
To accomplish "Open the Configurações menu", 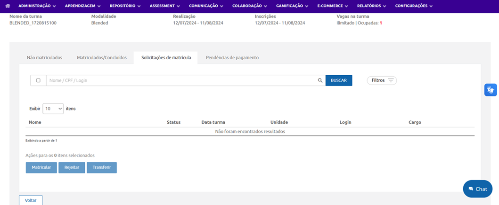I will (x=414, y=6).
